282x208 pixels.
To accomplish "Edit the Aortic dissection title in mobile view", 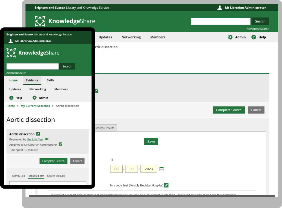I will [x=38, y=134].
